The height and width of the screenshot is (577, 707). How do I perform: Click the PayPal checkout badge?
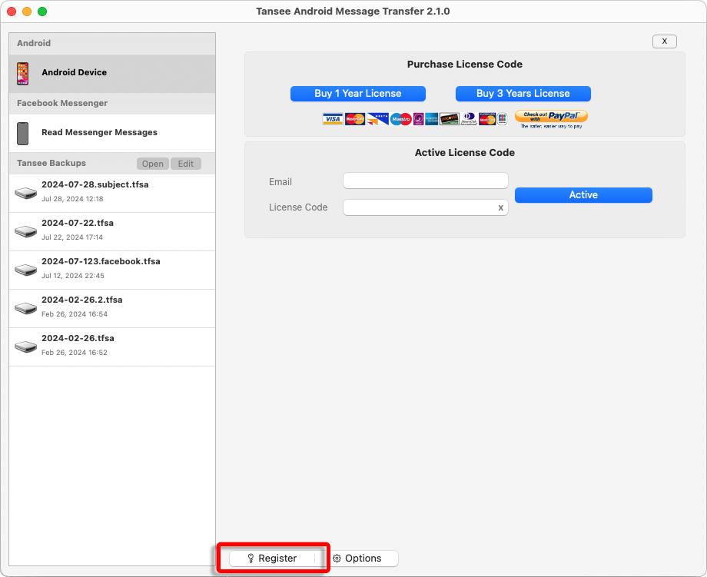point(551,119)
